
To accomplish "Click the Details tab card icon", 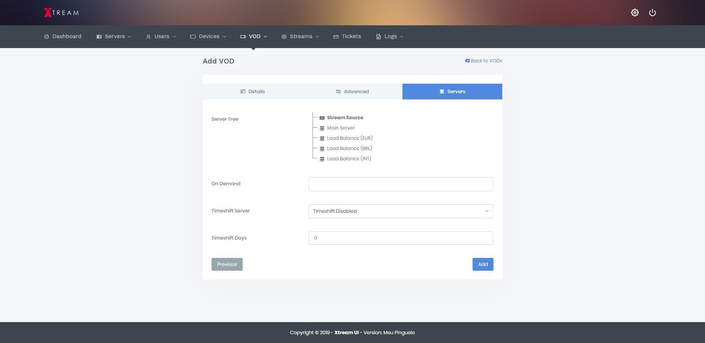I will pos(243,91).
